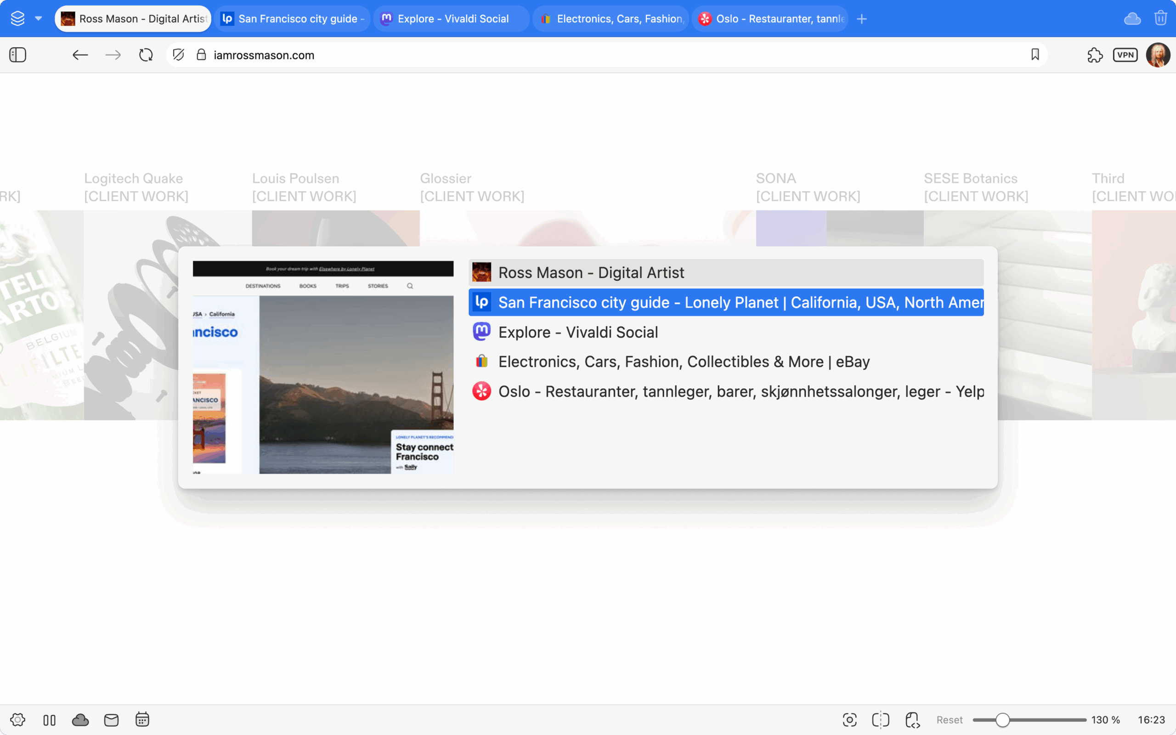Adjust the page zoom slider
The width and height of the screenshot is (1176, 735).
click(x=1029, y=720)
